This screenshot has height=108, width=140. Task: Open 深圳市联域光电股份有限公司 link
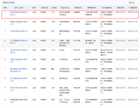point(18,13)
